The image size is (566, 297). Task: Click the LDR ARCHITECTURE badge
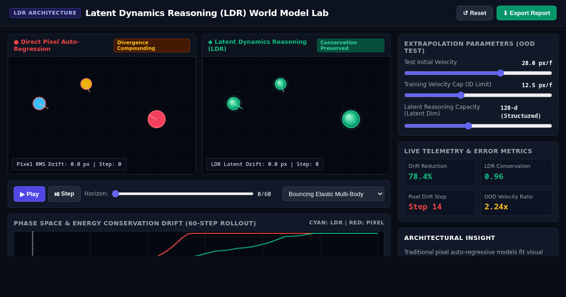point(45,13)
